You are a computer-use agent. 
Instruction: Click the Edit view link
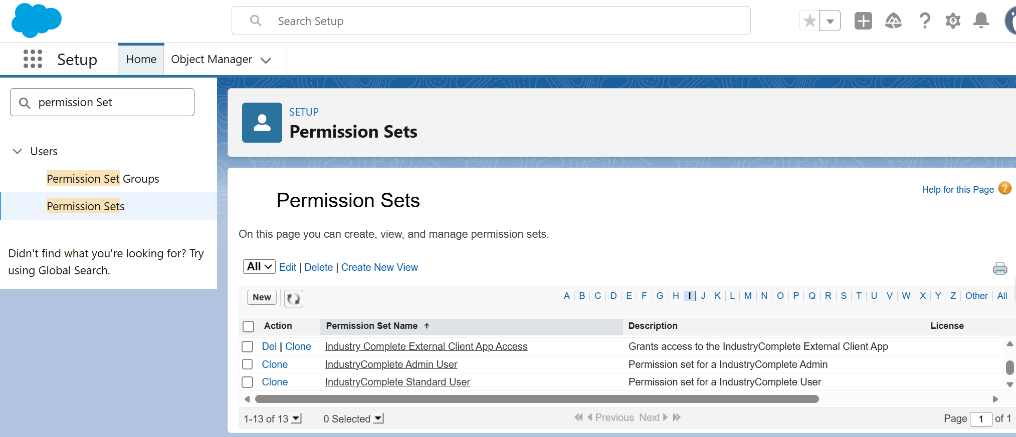(288, 267)
